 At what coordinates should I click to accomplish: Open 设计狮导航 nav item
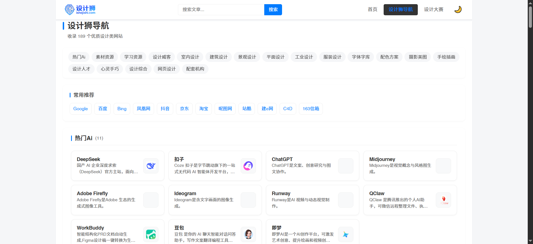click(401, 9)
